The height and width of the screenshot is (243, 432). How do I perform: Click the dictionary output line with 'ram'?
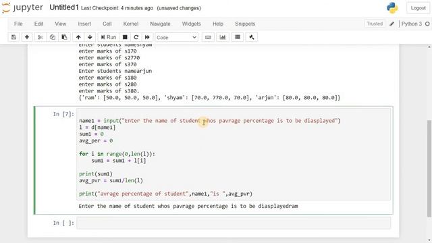tap(209, 97)
